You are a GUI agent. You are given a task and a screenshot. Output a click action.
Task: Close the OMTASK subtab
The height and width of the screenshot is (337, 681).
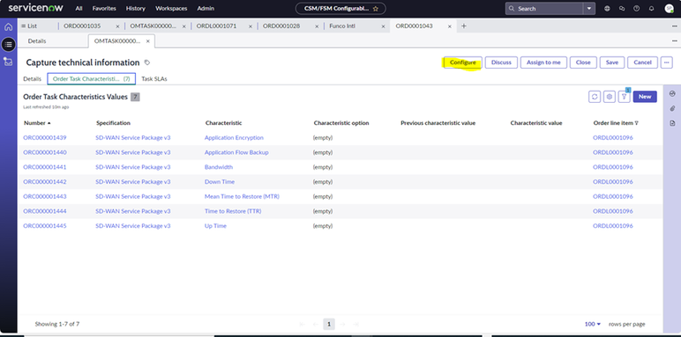click(147, 41)
